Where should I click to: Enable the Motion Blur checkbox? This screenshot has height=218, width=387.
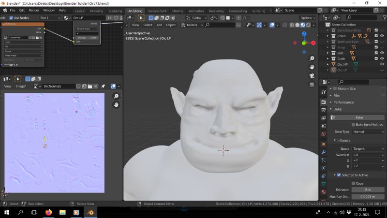pos(335,88)
